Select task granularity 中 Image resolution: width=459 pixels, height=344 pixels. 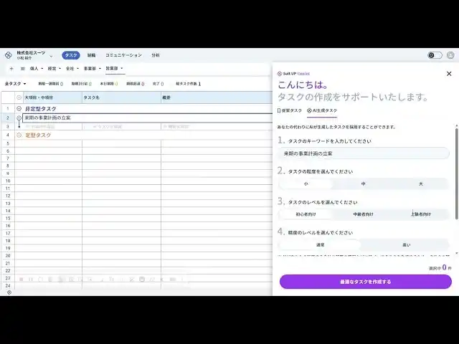pos(364,183)
